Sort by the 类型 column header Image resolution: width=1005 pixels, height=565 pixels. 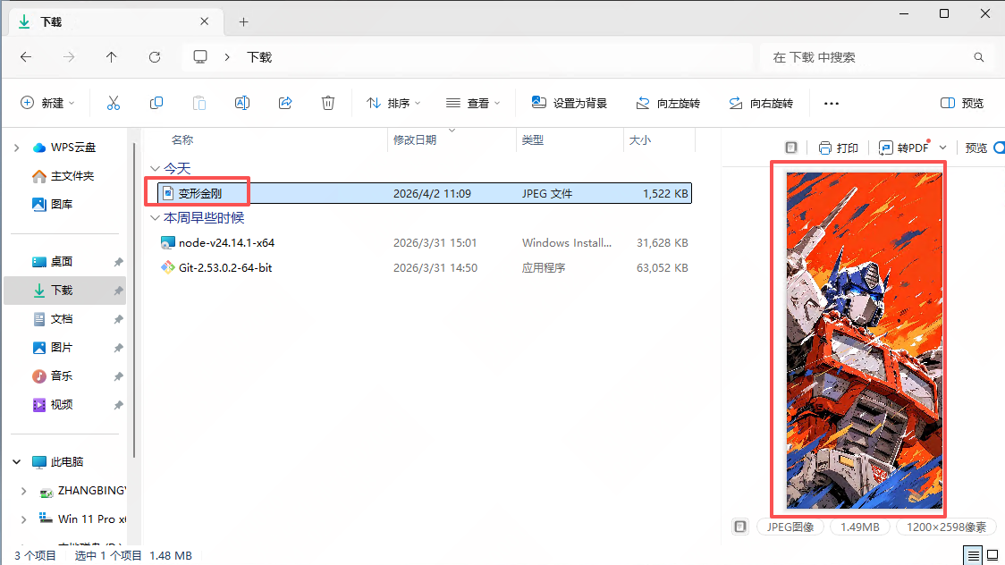coord(533,139)
